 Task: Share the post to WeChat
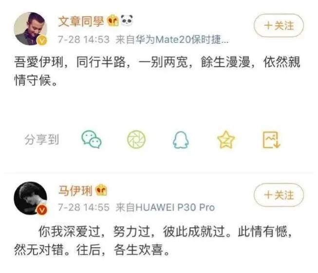pyautogui.click(x=92, y=139)
